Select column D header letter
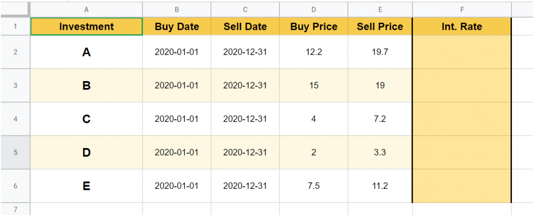 click(314, 8)
